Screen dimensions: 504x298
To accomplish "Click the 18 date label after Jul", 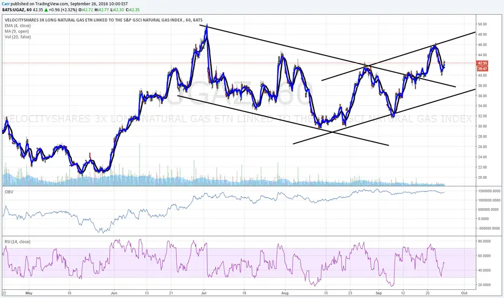I will click(244, 293).
